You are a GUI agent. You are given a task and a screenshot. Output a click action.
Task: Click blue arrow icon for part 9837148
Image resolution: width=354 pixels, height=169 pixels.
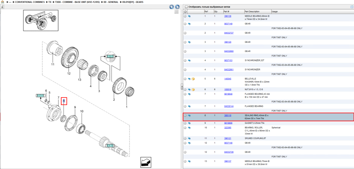coord(189,143)
